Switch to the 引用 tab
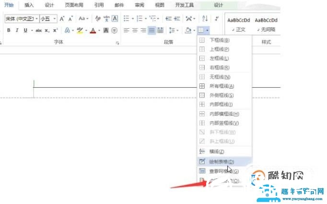Viewport: 327px width, 204px height. click(x=99, y=5)
